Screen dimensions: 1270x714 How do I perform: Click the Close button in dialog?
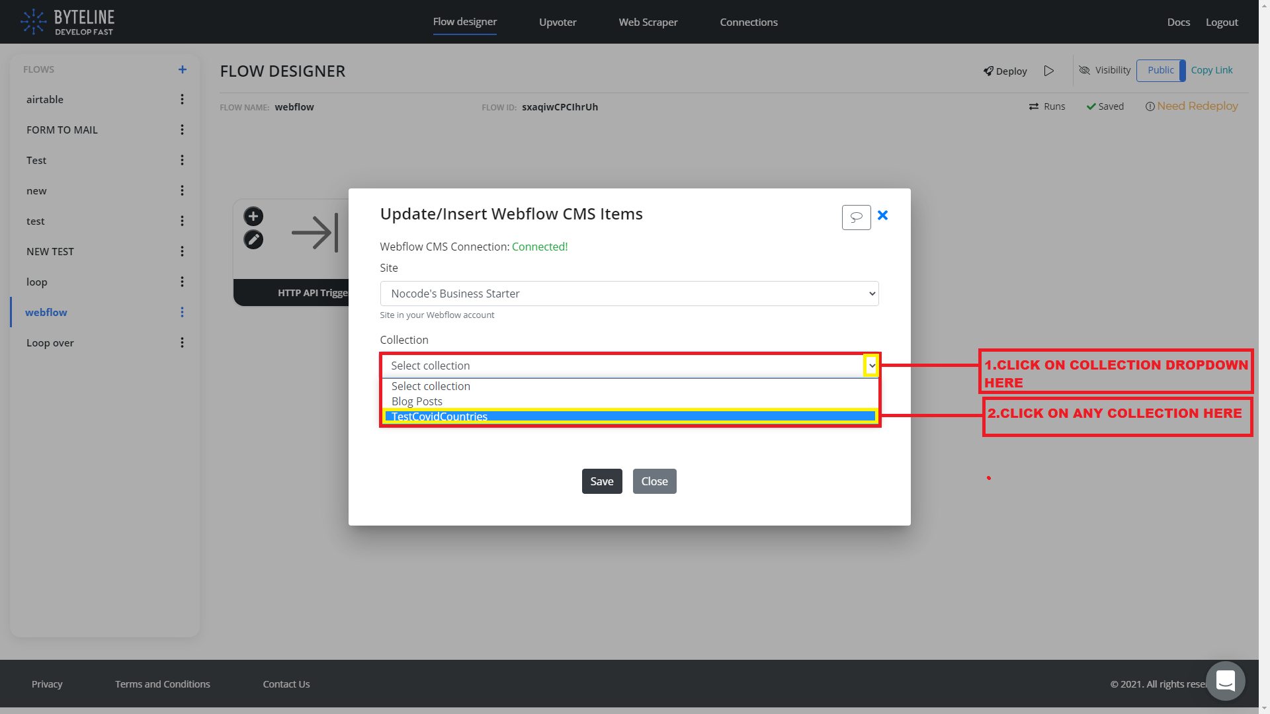click(654, 481)
